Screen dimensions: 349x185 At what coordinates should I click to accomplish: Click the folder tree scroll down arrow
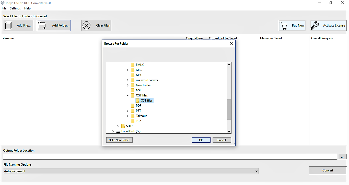pyautogui.click(x=229, y=131)
